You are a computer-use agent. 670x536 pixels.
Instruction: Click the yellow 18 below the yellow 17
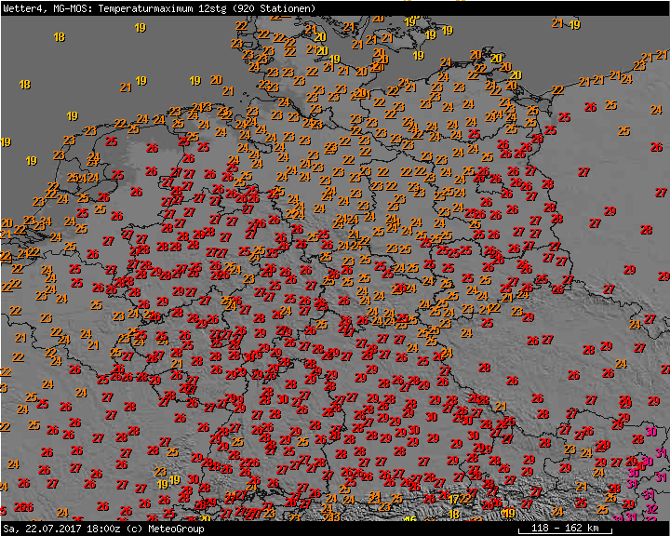click(454, 514)
